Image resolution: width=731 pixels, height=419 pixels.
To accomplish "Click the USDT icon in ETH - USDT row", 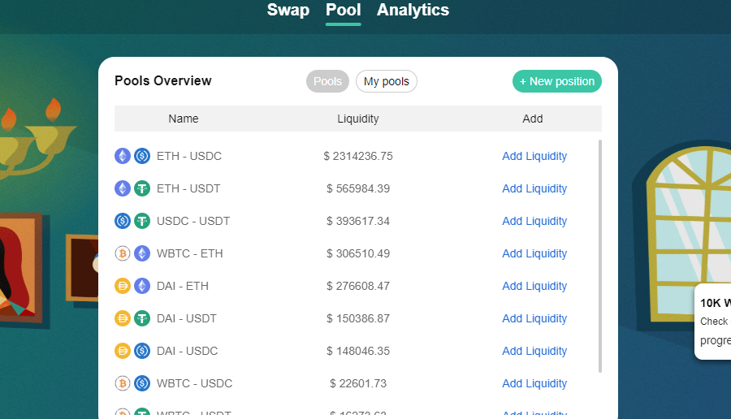I will [142, 188].
